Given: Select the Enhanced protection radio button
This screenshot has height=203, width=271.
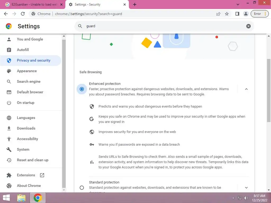Looking at the screenshot, I should (82, 89).
